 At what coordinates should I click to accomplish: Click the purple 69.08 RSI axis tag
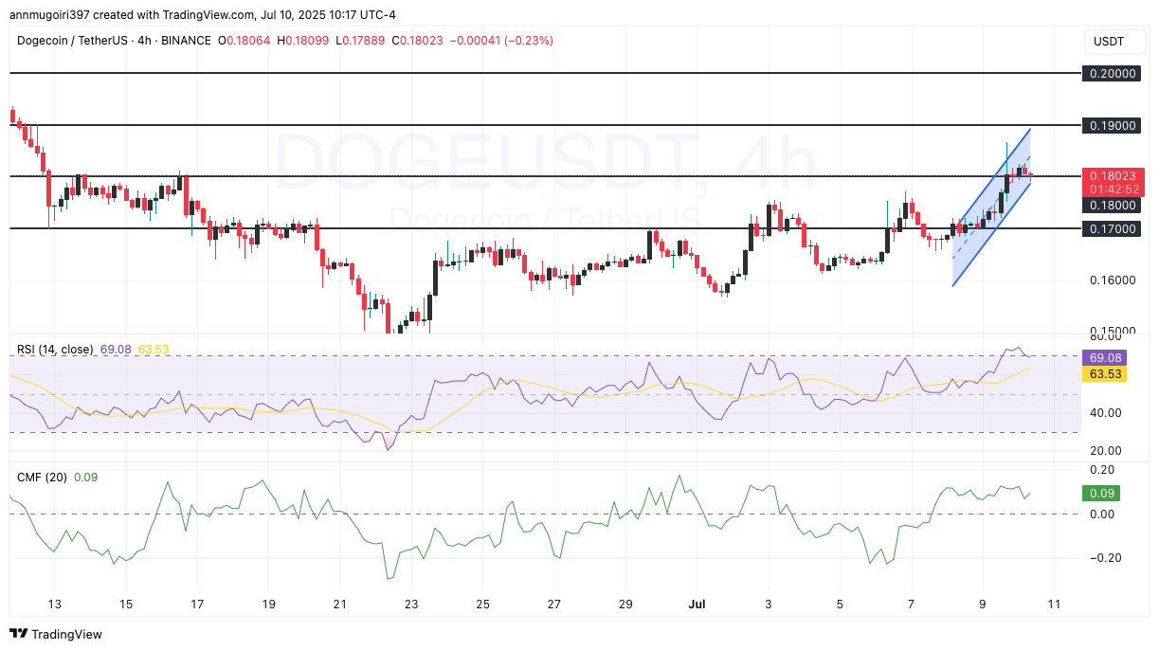[x=1105, y=360]
